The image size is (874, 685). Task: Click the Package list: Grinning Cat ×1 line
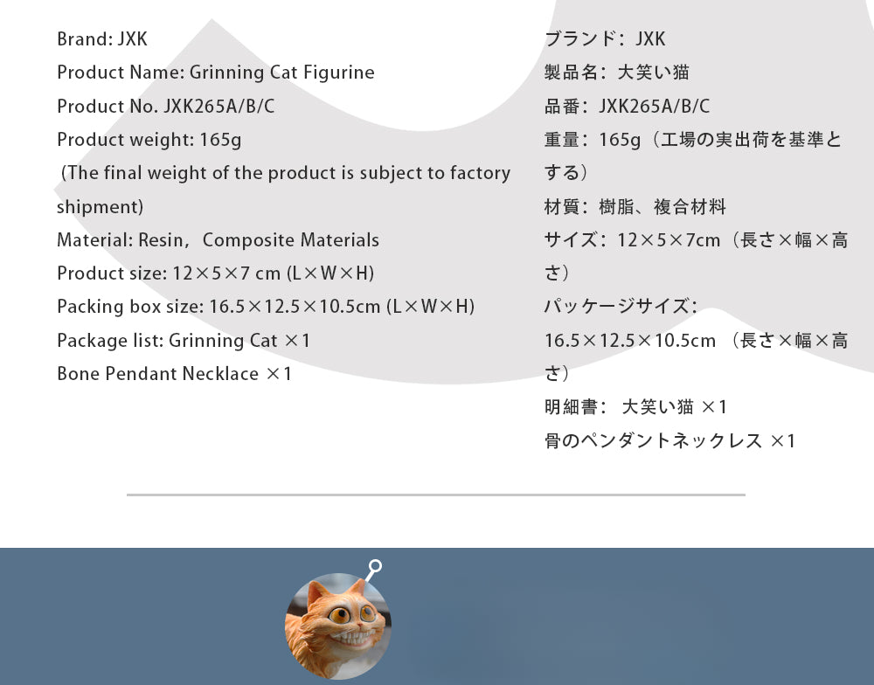coord(184,340)
